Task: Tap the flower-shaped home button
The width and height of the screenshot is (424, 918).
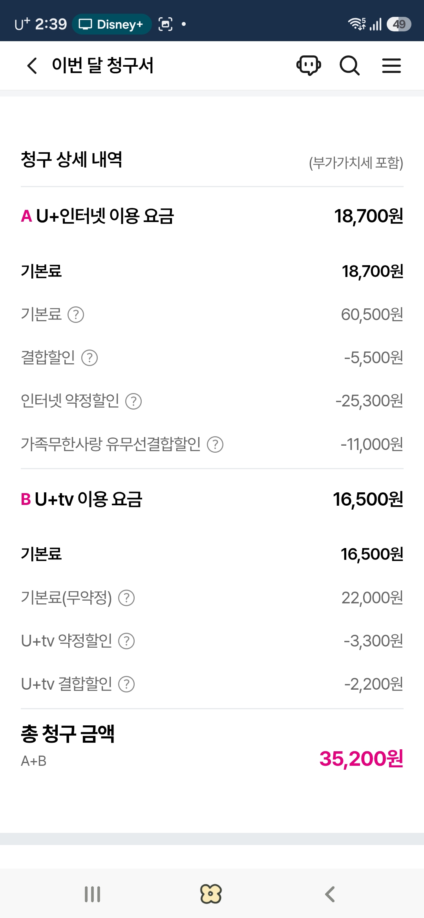Action: click(211, 894)
